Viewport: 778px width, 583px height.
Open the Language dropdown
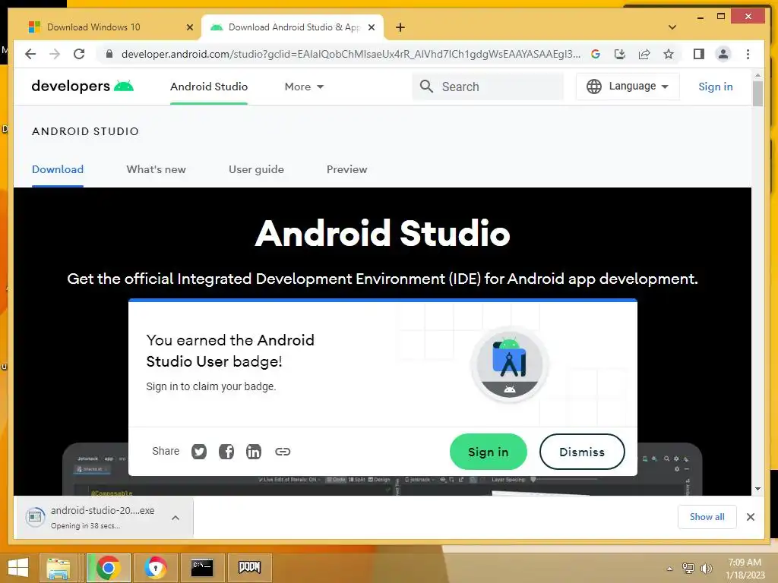point(628,87)
